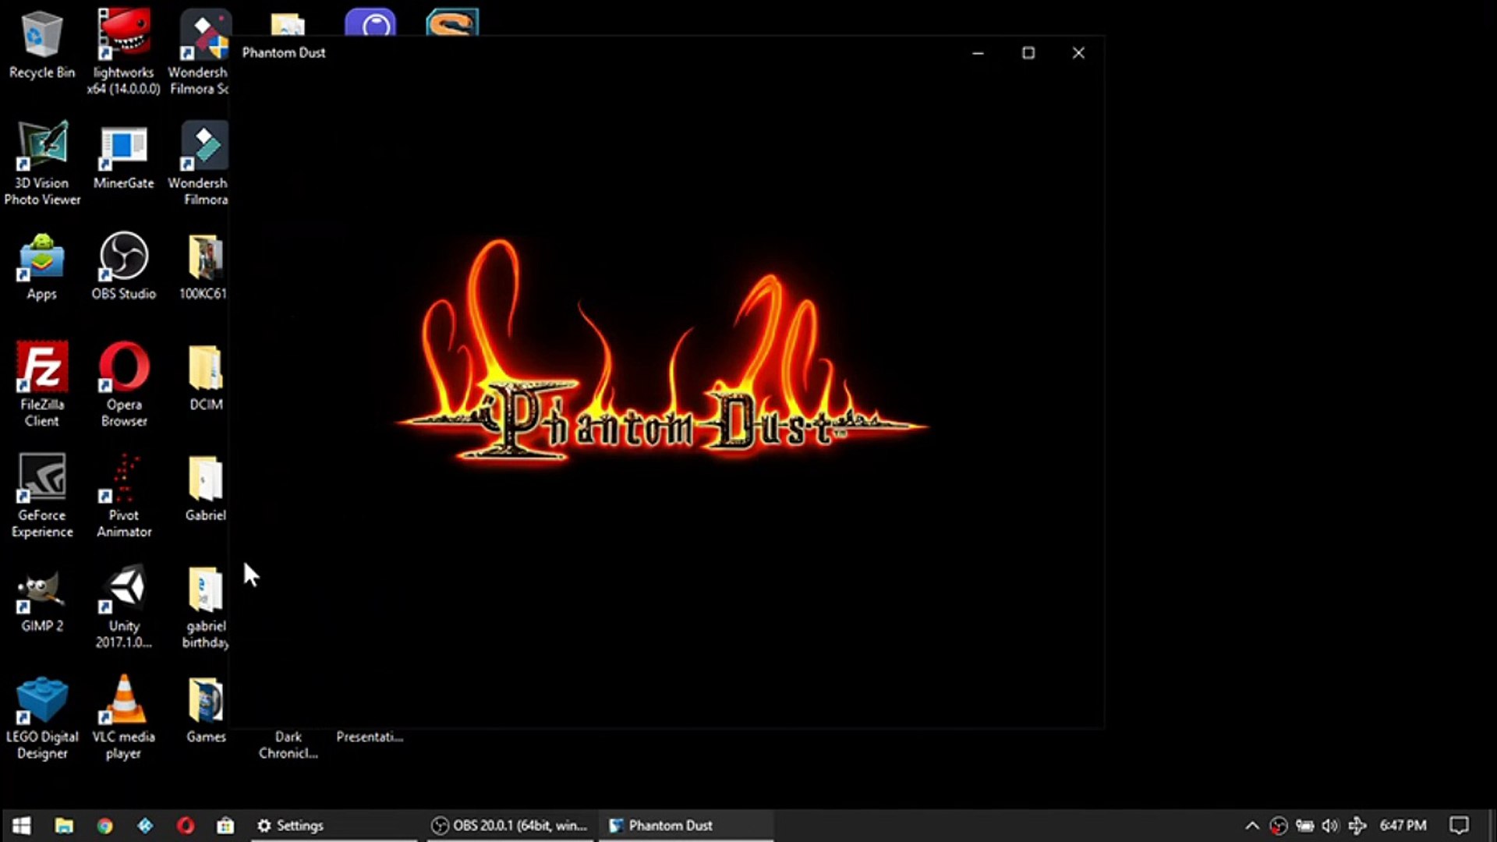
Task: Select the lightworks x64 desktop shortcut
Action: pyautogui.click(x=123, y=53)
